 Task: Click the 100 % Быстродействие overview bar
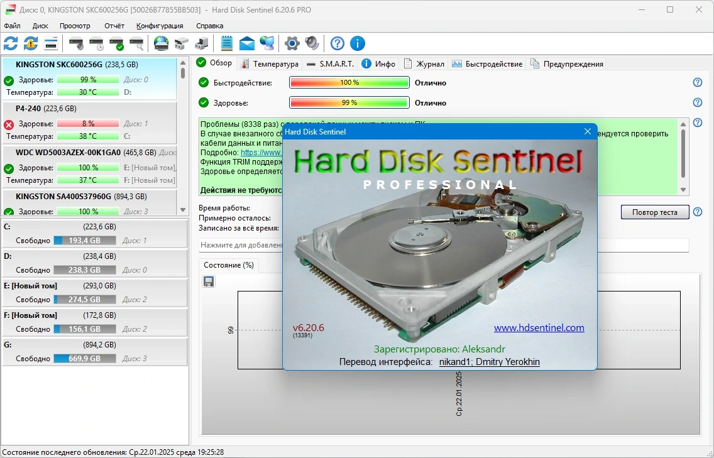click(349, 82)
